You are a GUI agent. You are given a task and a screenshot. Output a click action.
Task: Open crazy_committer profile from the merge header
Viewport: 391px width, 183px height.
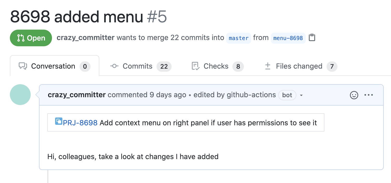[86, 38]
